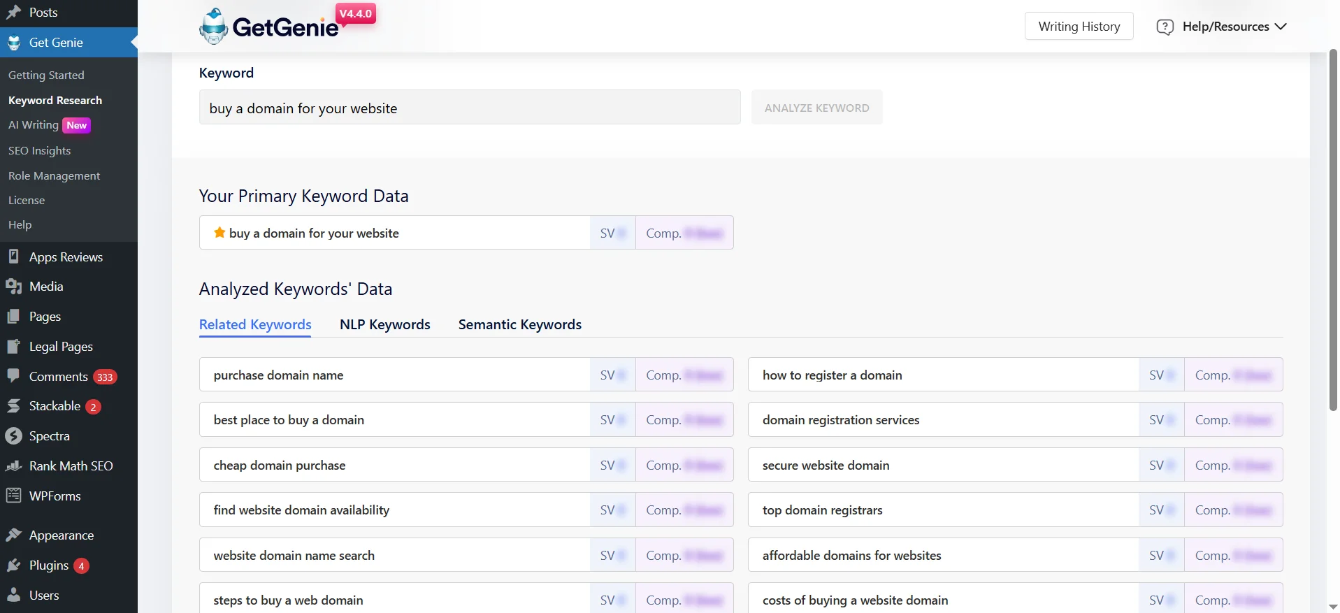Click the Rank Math SEO icon

[x=14, y=466]
